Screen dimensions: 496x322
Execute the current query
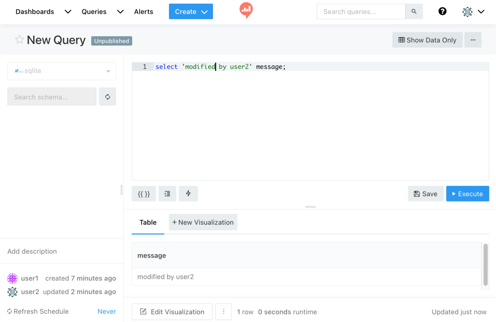[x=467, y=193]
